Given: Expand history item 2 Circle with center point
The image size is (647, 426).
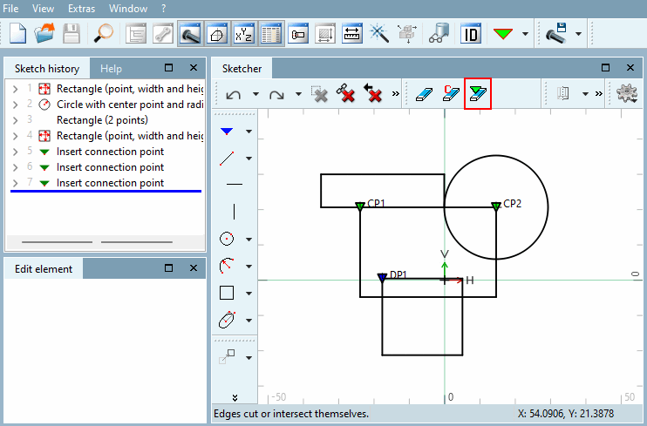Looking at the screenshot, I should point(15,105).
